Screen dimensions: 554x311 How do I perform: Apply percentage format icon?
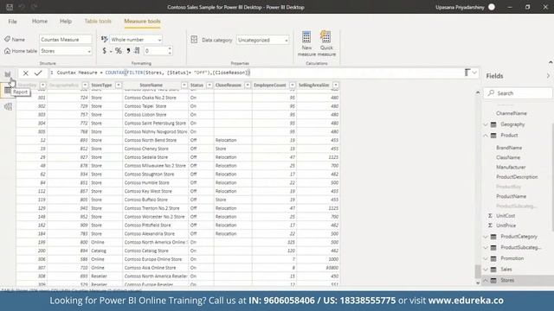coord(119,51)
